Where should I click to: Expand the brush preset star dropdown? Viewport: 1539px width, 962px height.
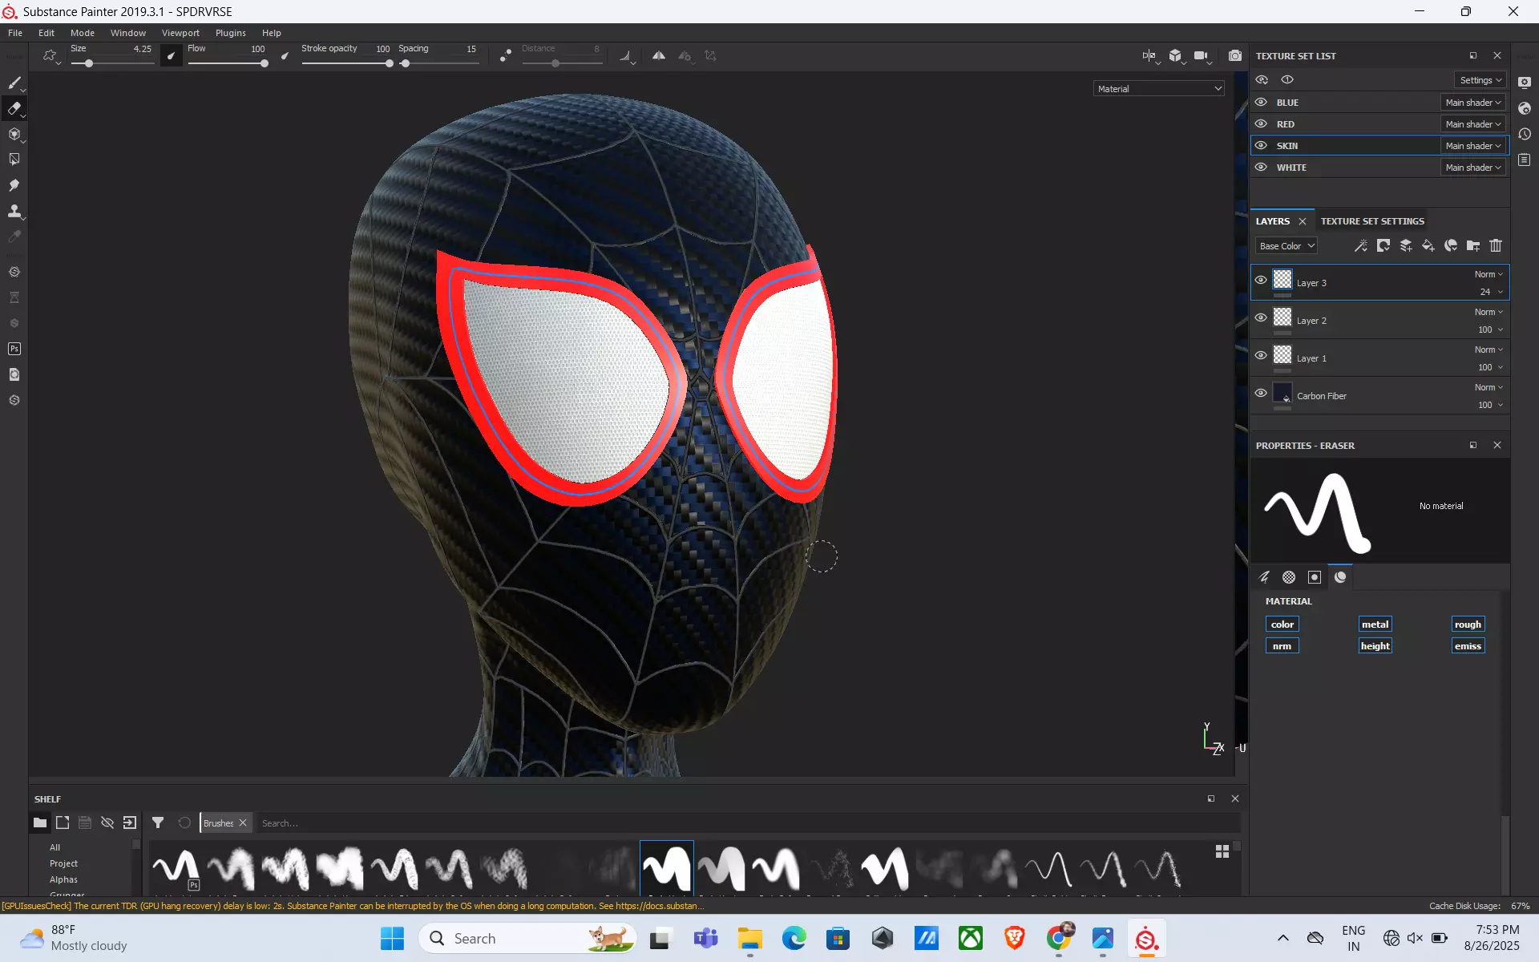[x=51, y=56]
